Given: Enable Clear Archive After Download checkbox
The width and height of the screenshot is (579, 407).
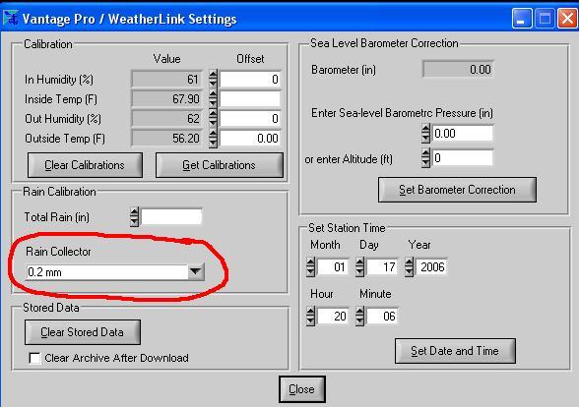Looking at the screenshot, I should [34, 358].
